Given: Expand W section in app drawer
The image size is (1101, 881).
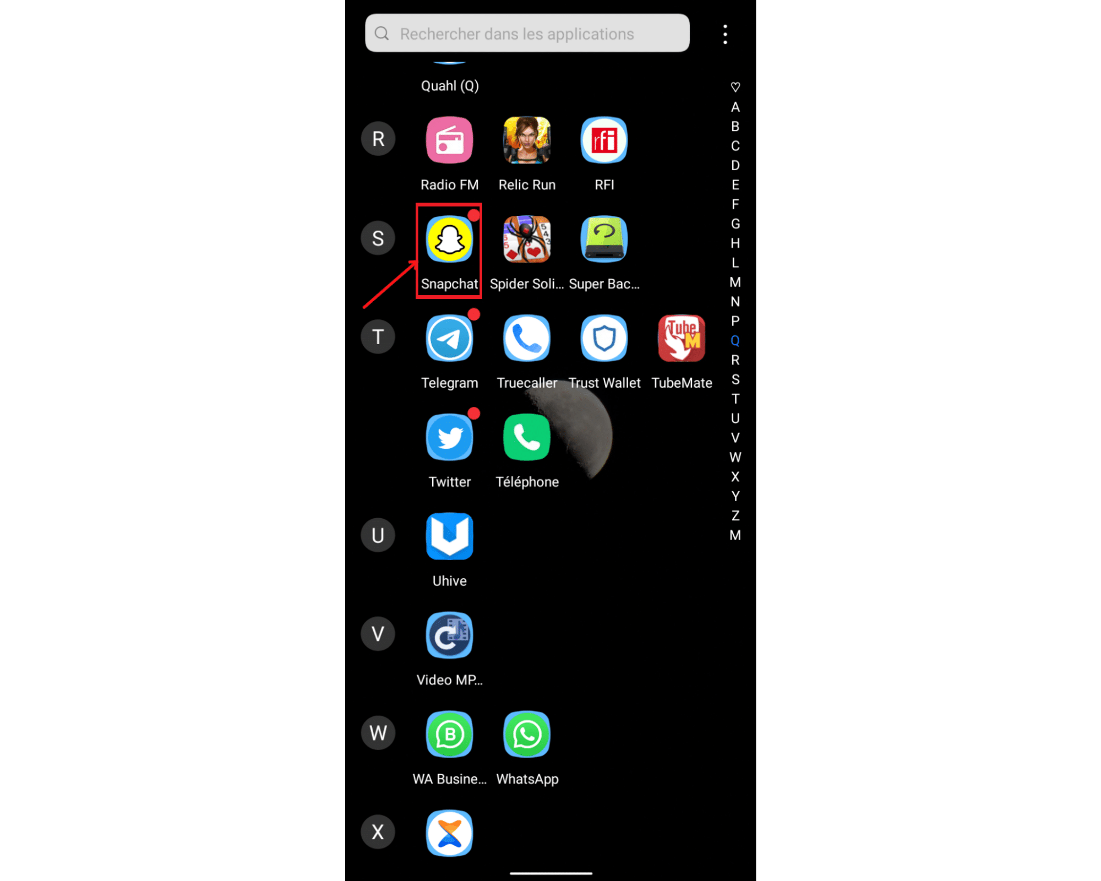Looking at the screenshot, I should click(377, 733).
